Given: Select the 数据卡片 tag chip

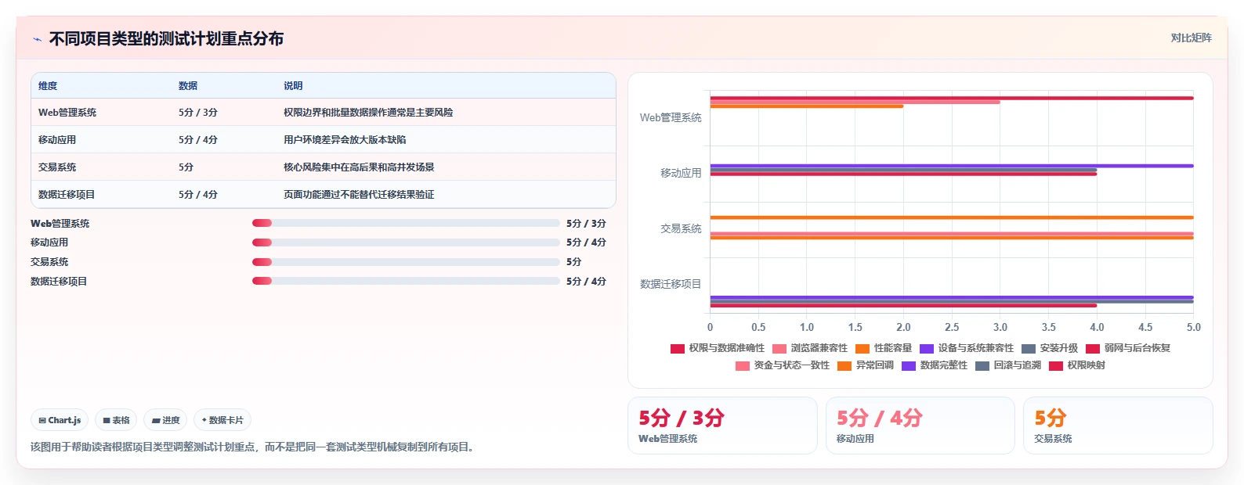Looking at the screenshot, I should pyautogui.click(x=222, y=420).
